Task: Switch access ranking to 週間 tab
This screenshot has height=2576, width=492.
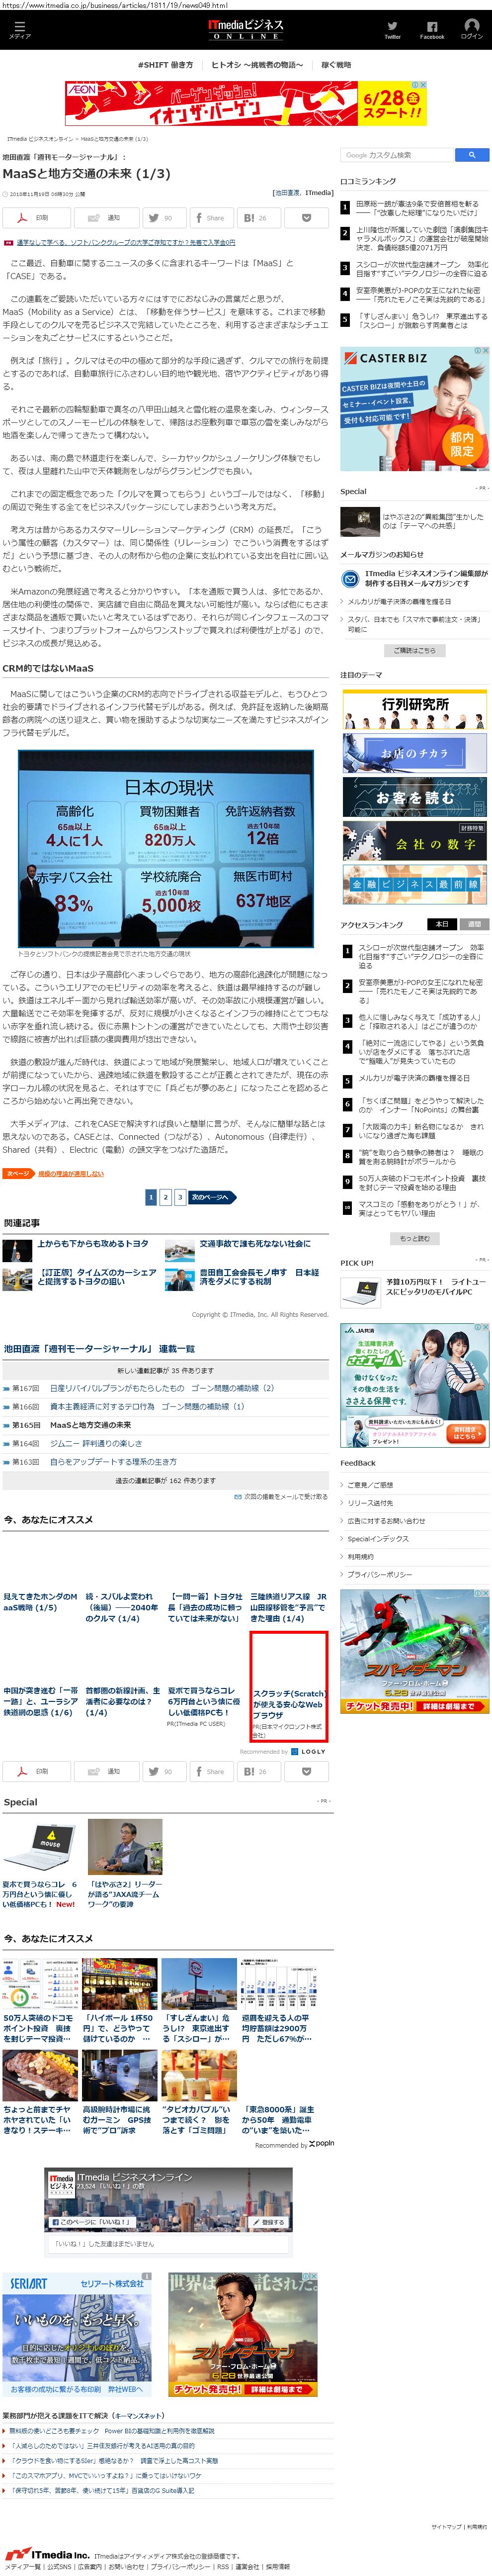Action: [x=474, y=924]
